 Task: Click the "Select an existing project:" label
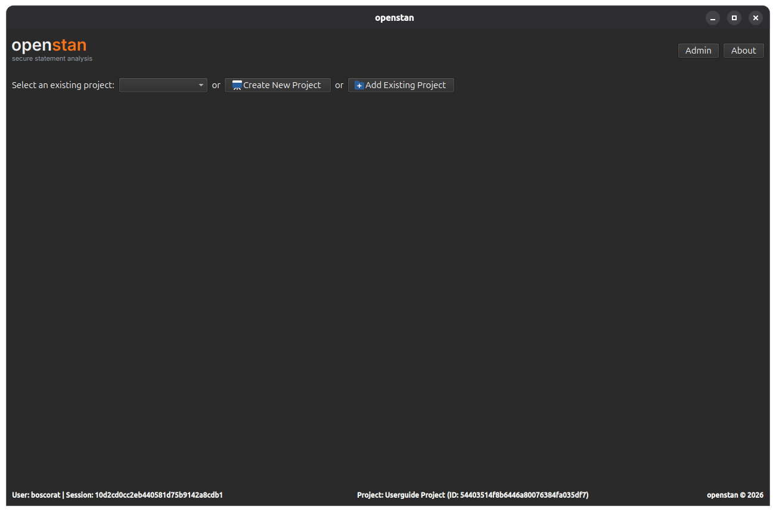(x=63, y=85)
